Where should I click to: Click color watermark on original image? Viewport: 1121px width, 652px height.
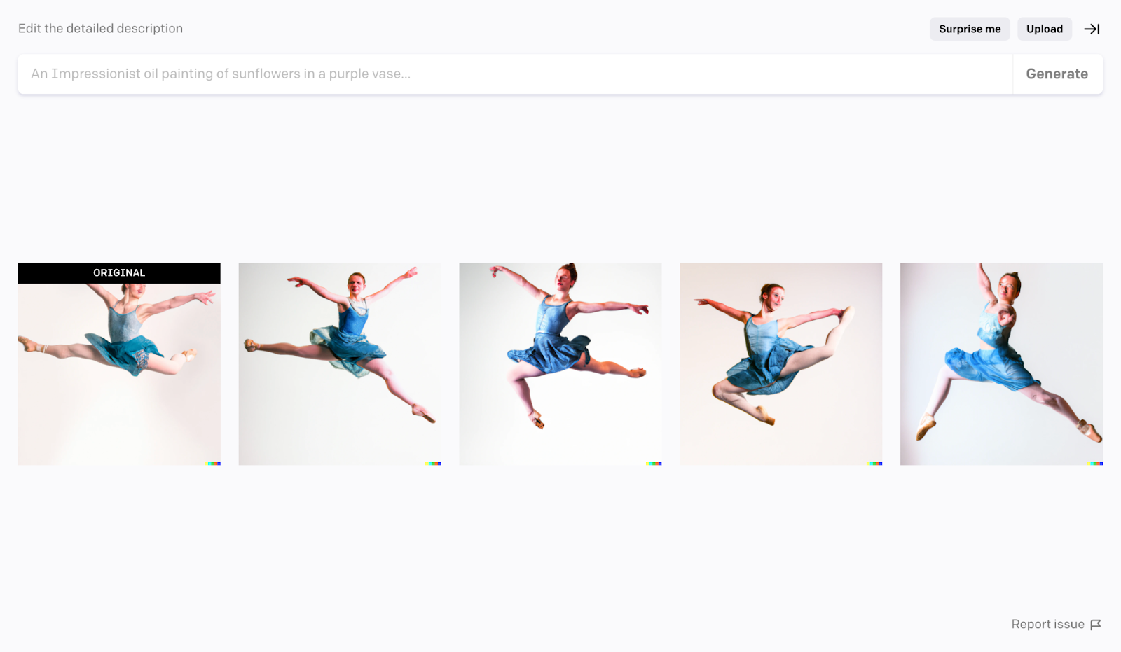coord(213,464)
